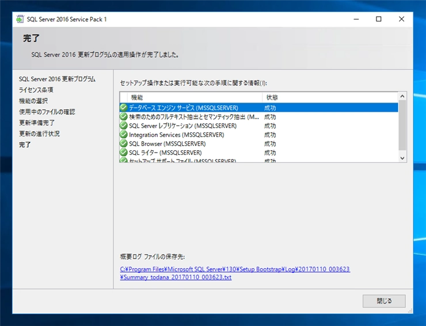426x326 pixels.
Task: Click the 完了 step in sidebar
Action: 25,145
